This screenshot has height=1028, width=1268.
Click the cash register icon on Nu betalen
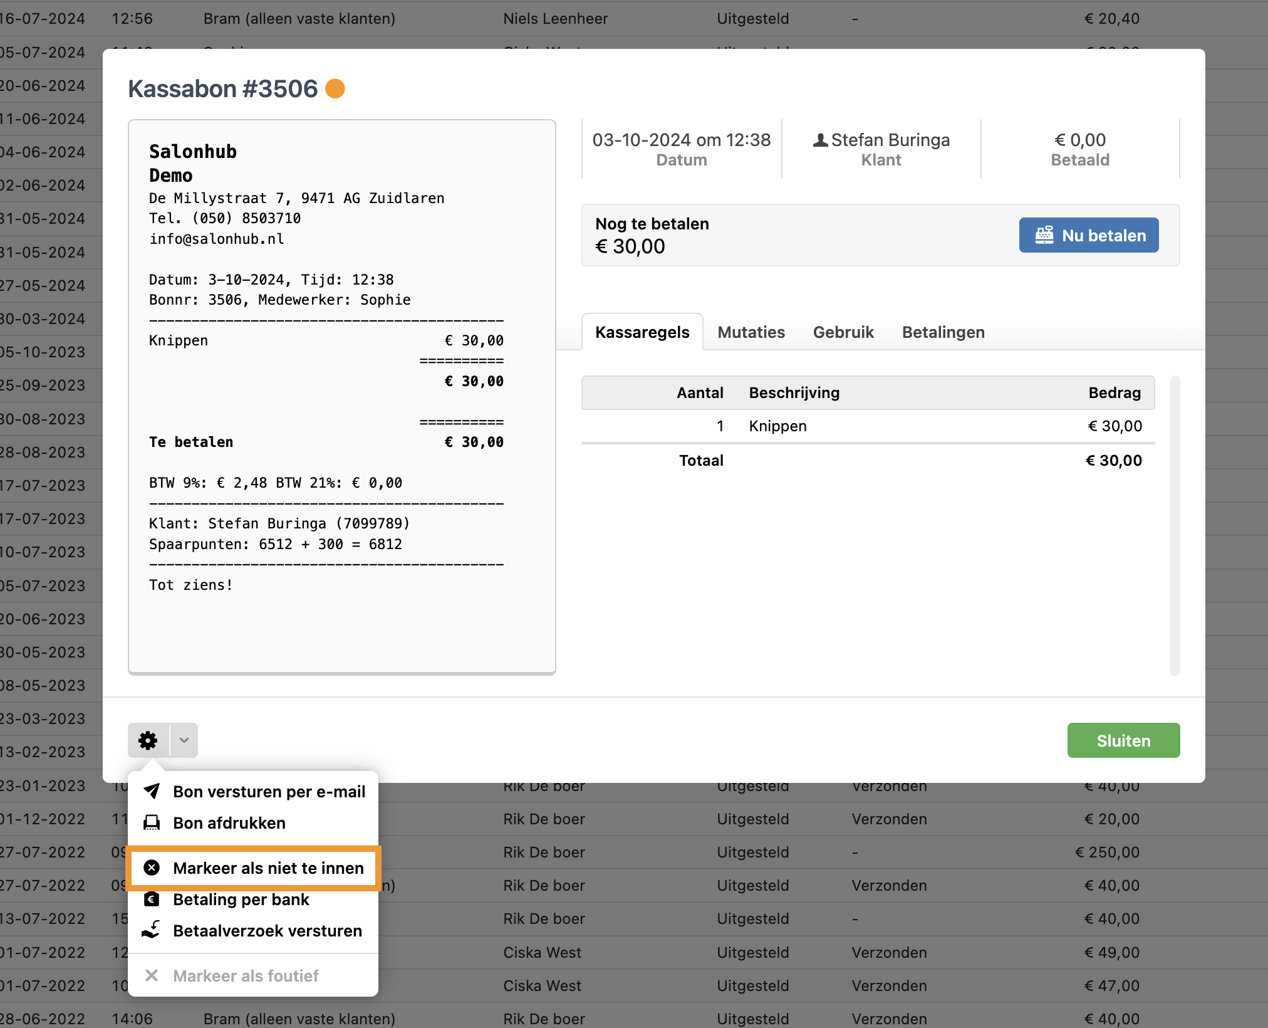click(x=1044, y=235)
